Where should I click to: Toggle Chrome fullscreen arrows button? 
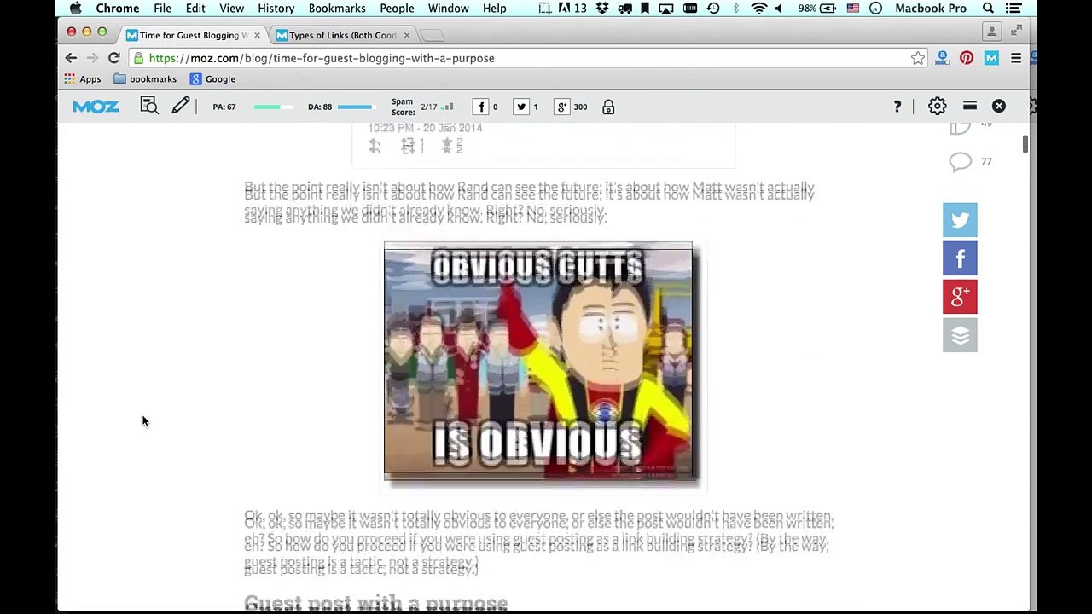[x=1016, y=32]
